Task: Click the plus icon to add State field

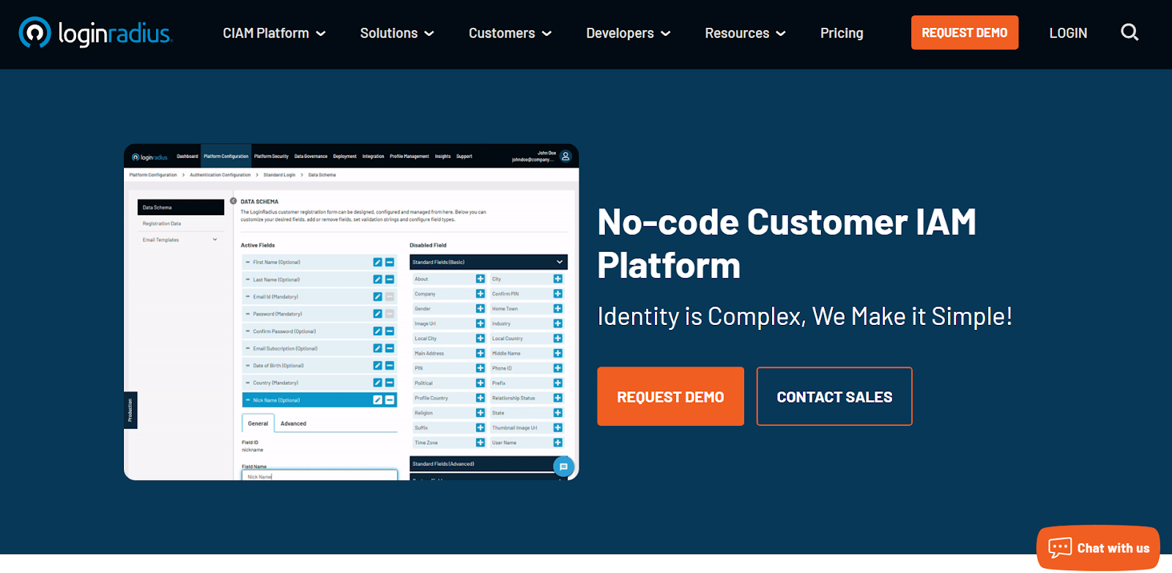Action: click(557, 413)
